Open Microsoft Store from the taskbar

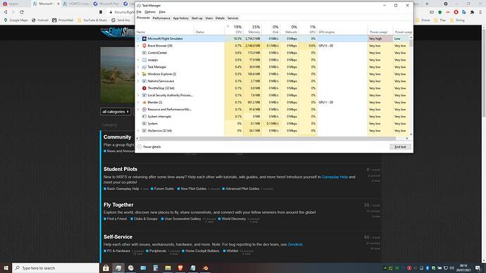[106, 268]
